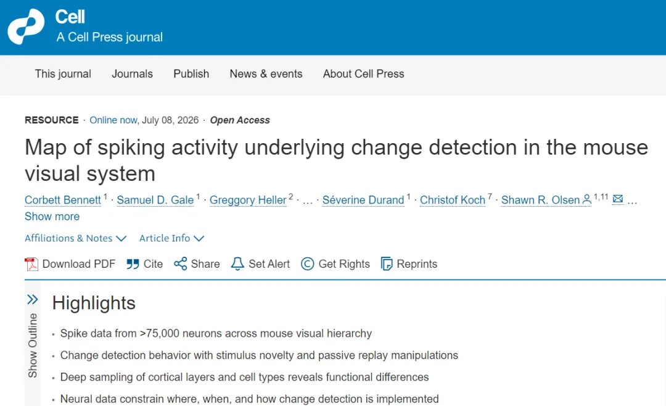Open the Journals menu

(x=132, y=74)
